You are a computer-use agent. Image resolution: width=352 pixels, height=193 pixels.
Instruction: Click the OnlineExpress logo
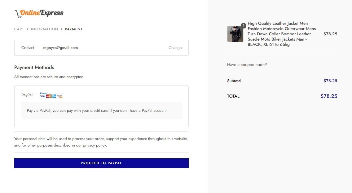[x=39, y=13]
